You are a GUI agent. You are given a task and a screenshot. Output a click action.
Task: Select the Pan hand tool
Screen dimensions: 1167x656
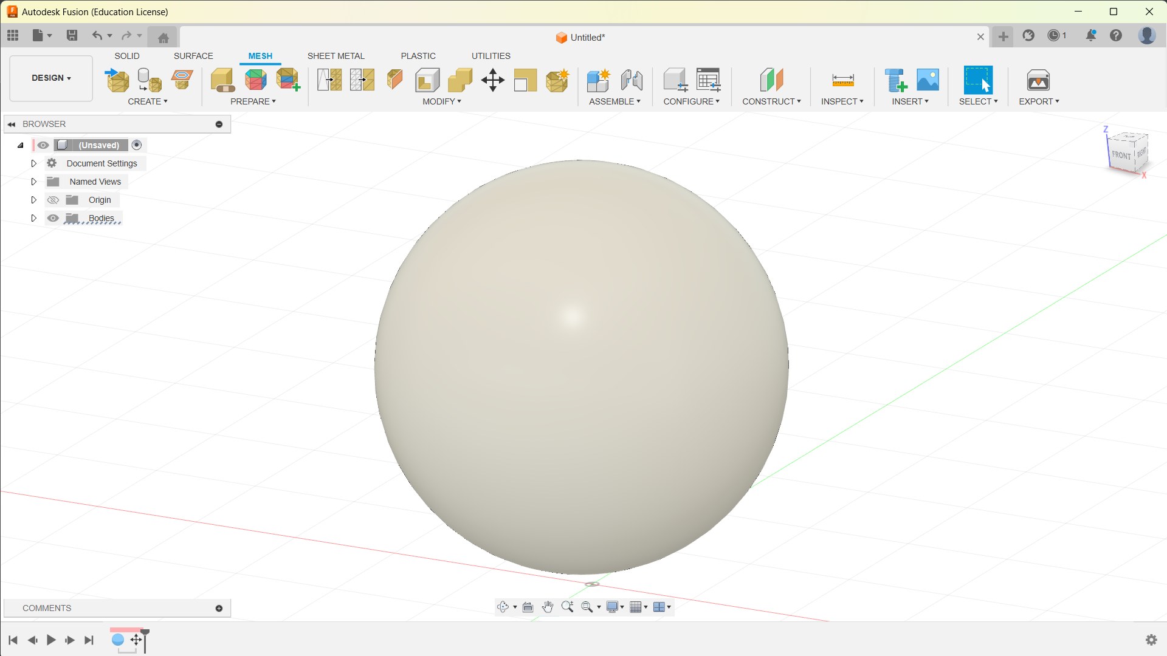click(x=547, y=607)
